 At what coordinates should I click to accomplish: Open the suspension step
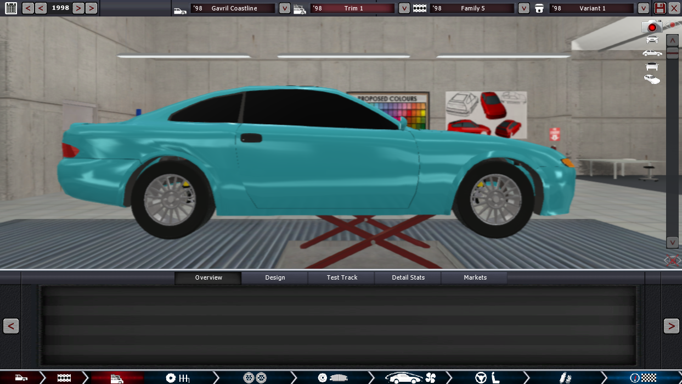[x=565, y=378]
